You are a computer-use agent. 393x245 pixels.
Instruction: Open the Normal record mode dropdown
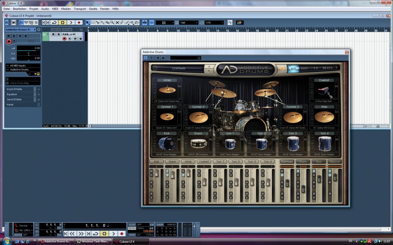23,225
